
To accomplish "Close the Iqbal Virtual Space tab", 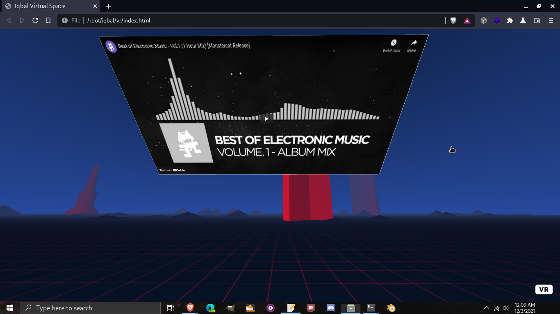I will [x=95, y=6].
